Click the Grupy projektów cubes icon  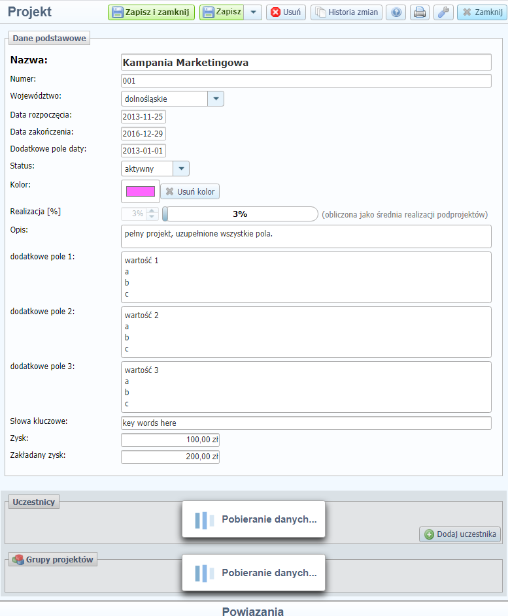(18, 560)
